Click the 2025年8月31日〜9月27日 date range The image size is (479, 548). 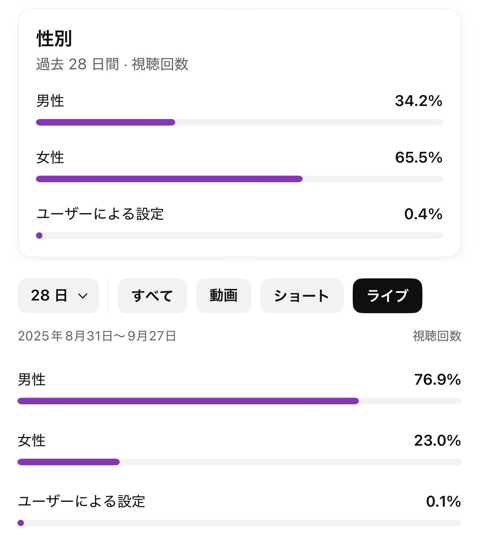click(97, 336)
